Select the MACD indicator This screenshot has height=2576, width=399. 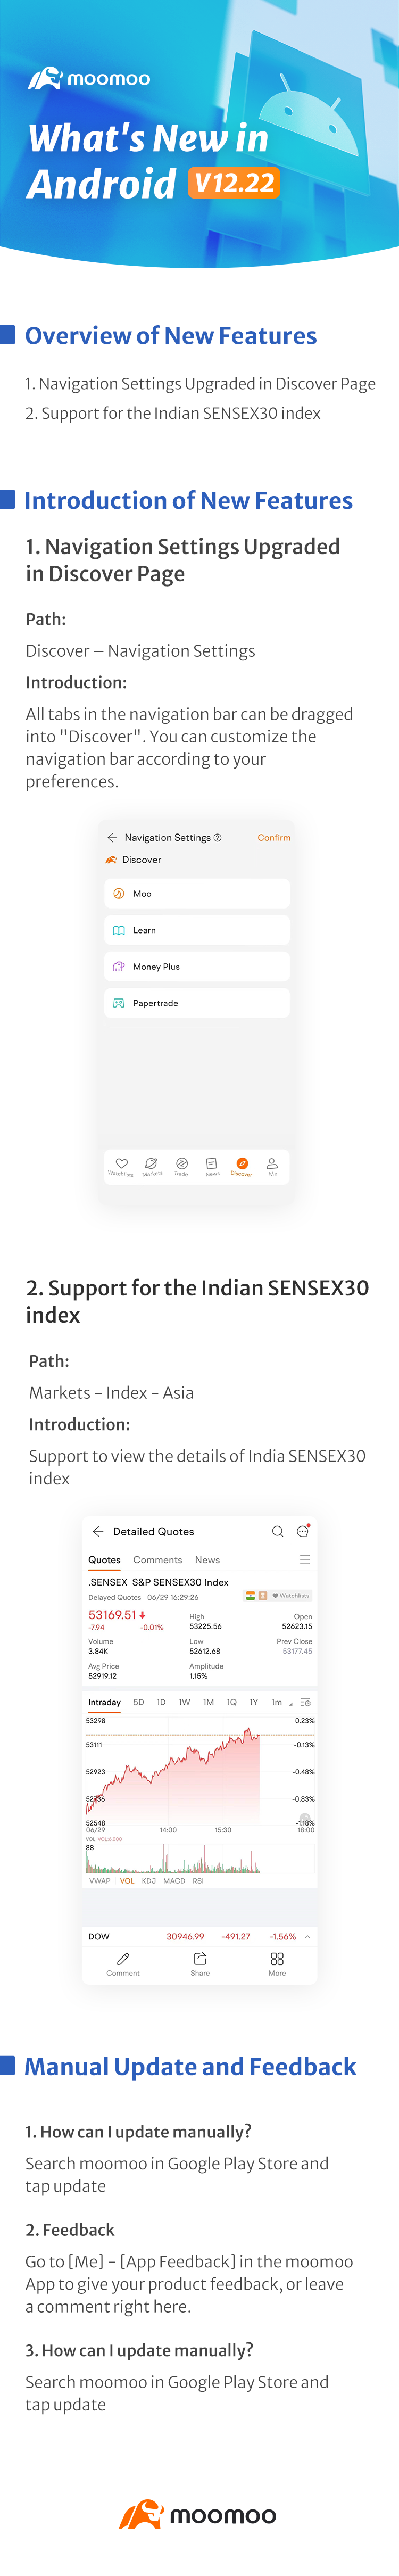(x=174, y=1880)
